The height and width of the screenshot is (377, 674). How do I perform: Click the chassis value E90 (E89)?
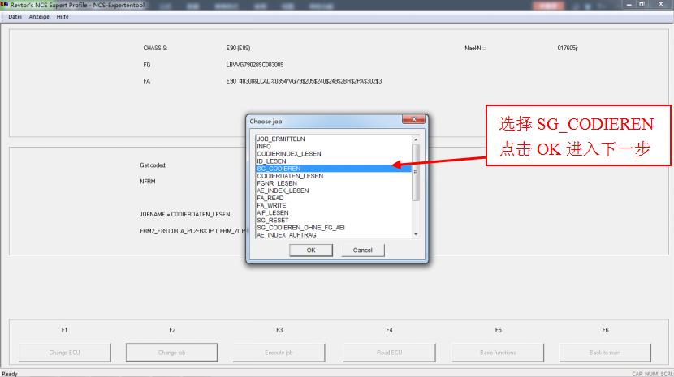(238, 48)
